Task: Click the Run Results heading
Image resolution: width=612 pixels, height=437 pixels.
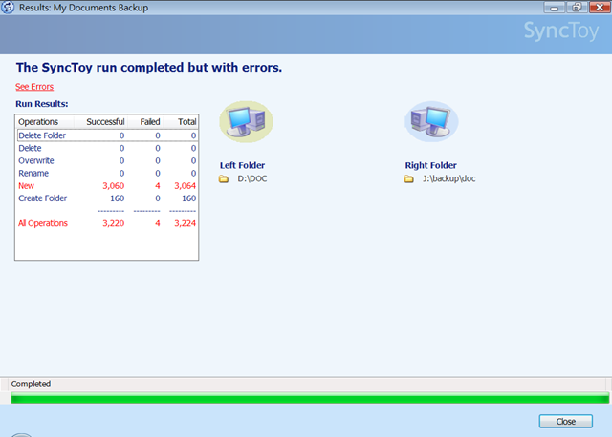Action: [42, 104]
